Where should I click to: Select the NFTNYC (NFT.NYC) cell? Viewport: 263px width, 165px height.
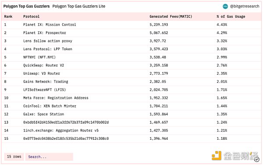click(x=39, y=57)
